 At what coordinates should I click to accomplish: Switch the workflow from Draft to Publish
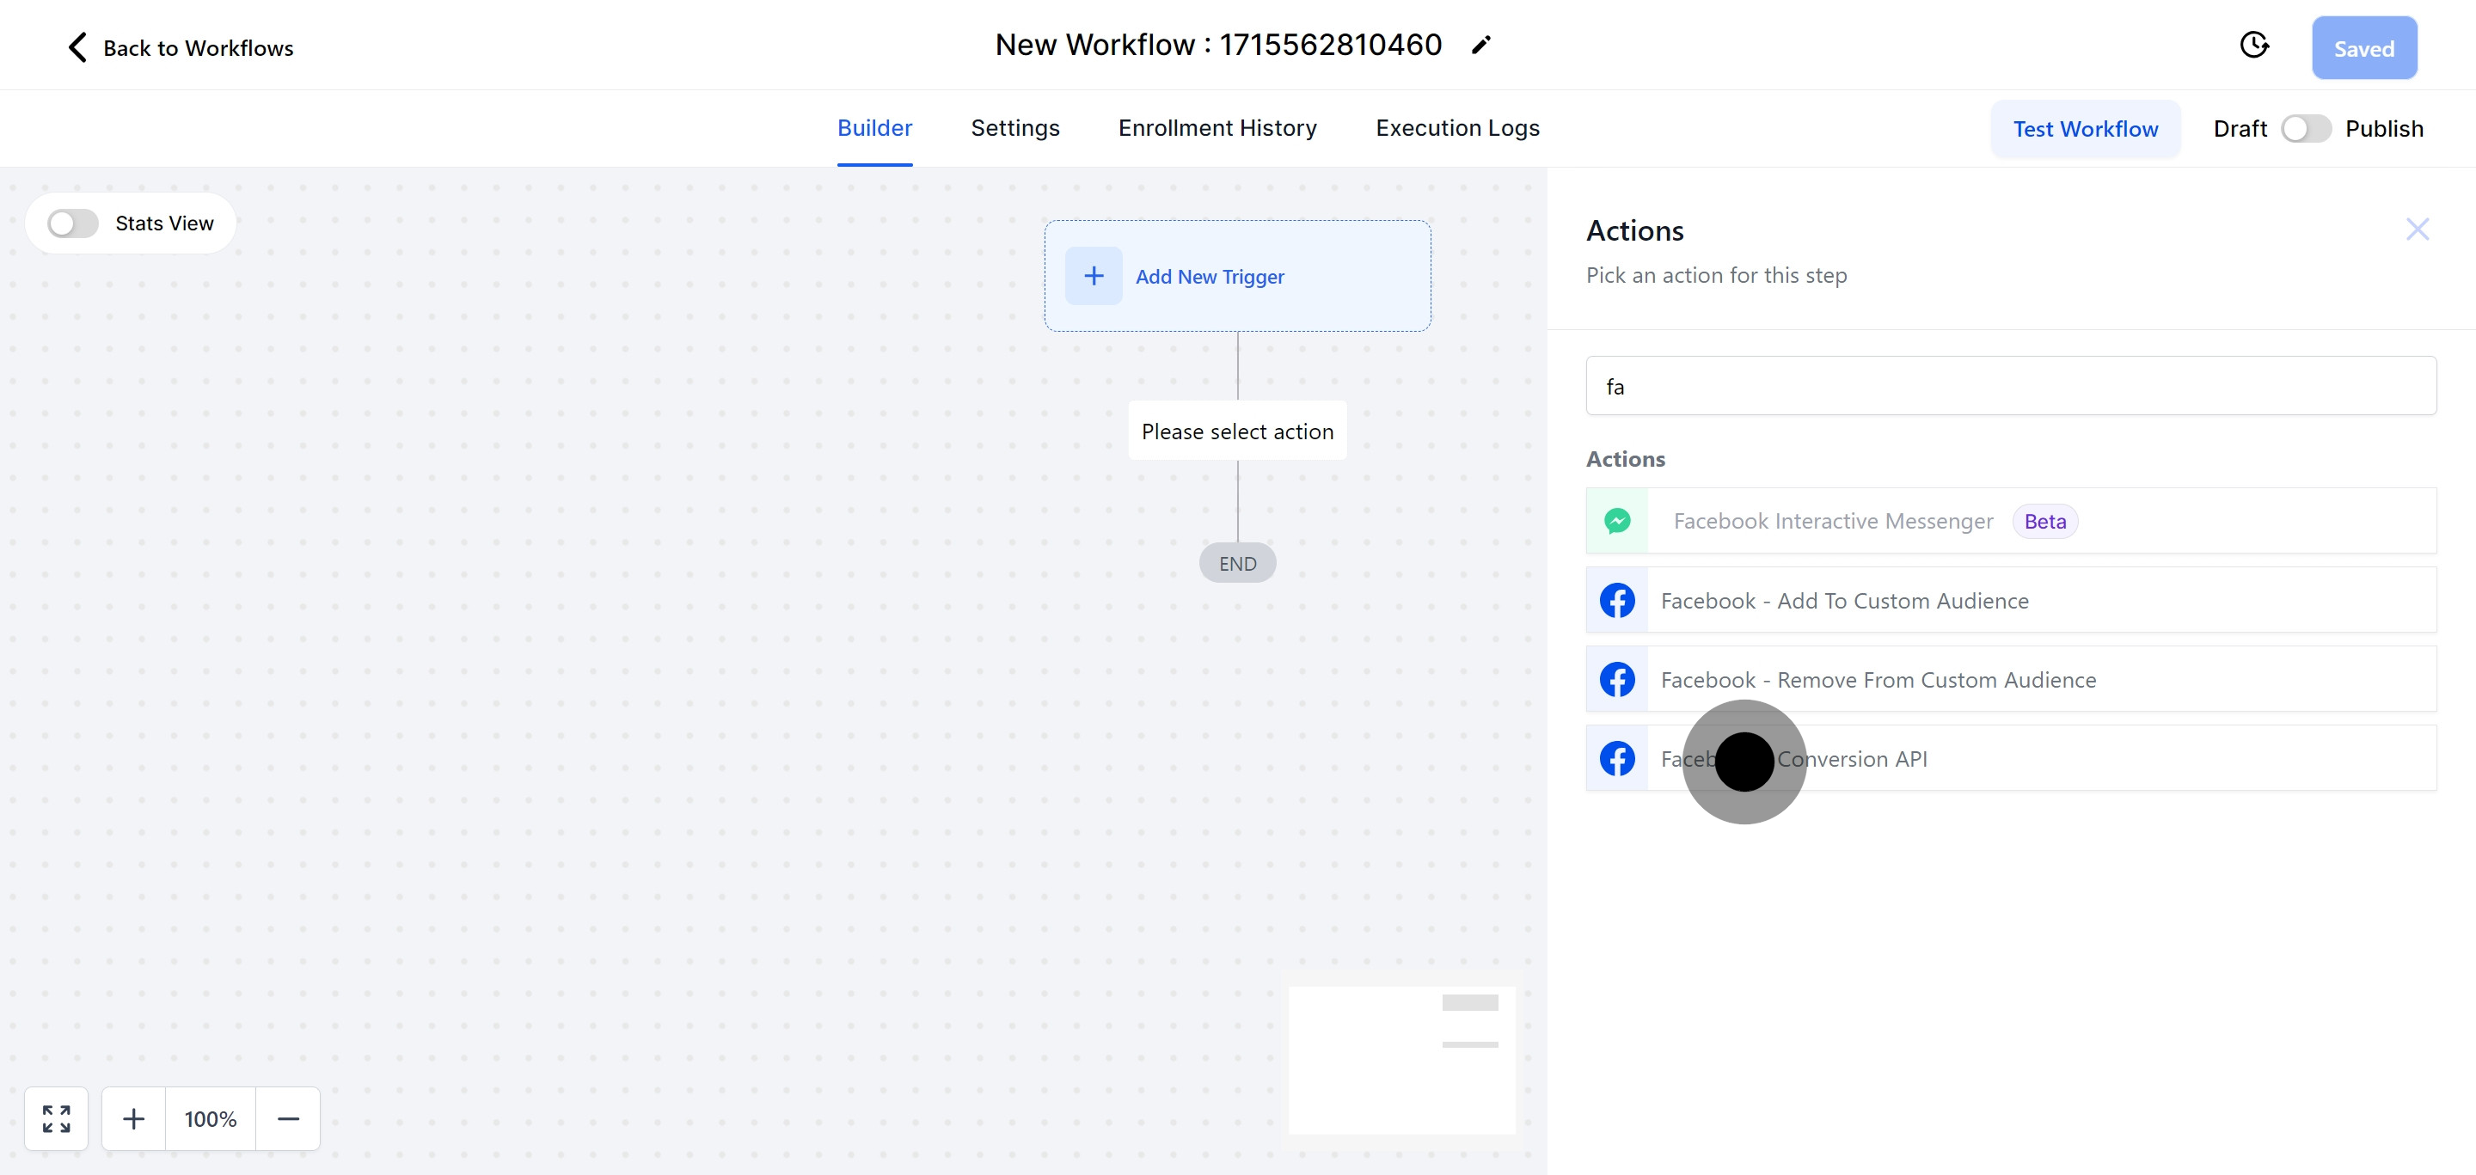coord(2307,128)
